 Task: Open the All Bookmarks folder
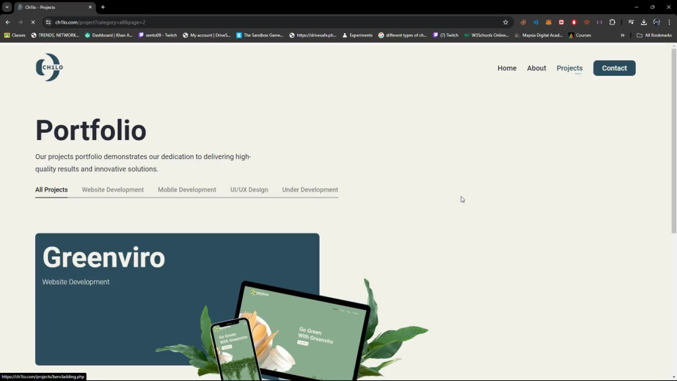pyautogui.click(x=654, y=35)
